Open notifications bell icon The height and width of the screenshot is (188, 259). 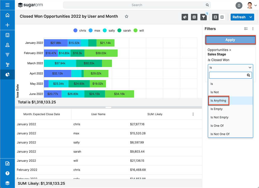[x=239, y=5]
